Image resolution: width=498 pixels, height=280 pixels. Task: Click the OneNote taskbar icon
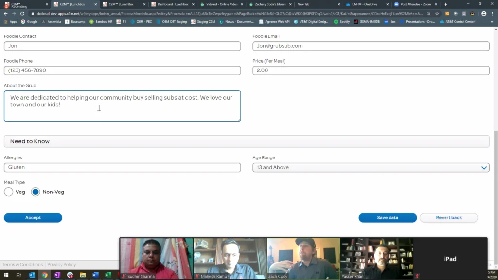pyautogui.click(x=57, y=275)
